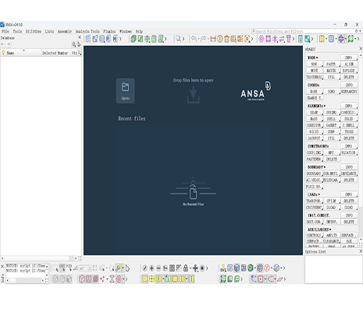Image resolution: width=363 pixels, height=312 pixels.
Task: Open the Analysis Tools menu
Action: 87,31
